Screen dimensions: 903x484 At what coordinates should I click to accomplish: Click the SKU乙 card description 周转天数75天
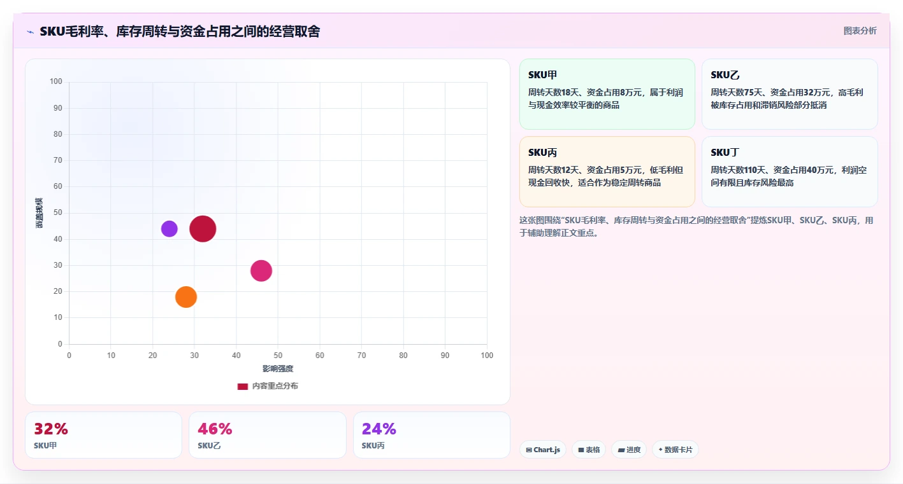[x=787, y=99]
